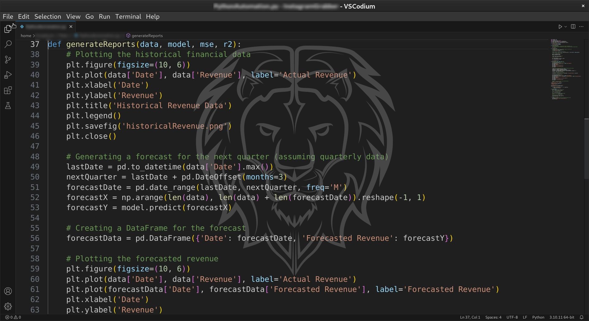This screenshot has height=321, width=589.
Task: Open the Terminal menu
Action: 128,17
